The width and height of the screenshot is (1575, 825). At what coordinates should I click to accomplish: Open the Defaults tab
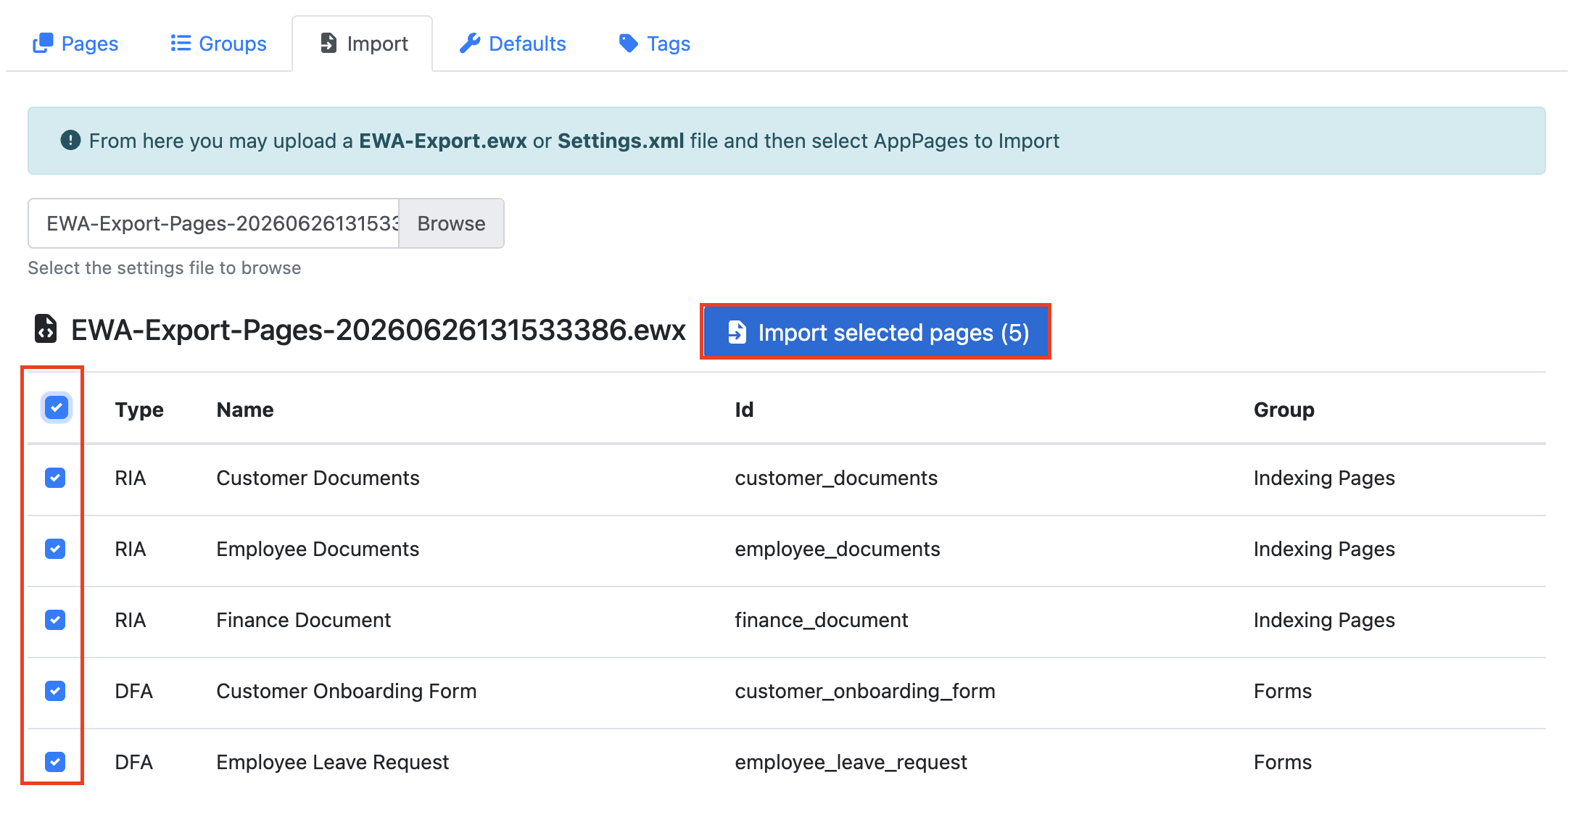(513, 43)
